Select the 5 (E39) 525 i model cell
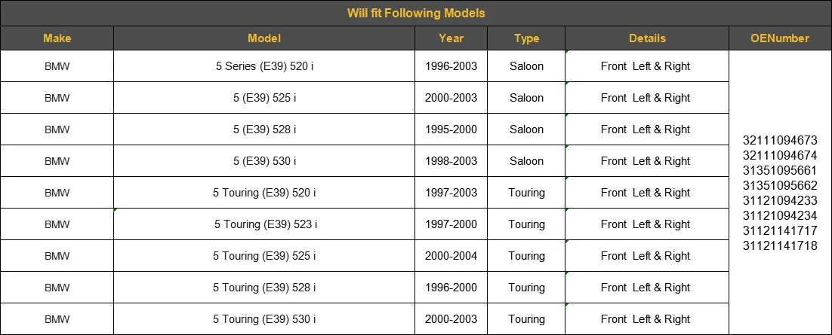Screen dimensions: 832x335 click(x=264, y=98)
